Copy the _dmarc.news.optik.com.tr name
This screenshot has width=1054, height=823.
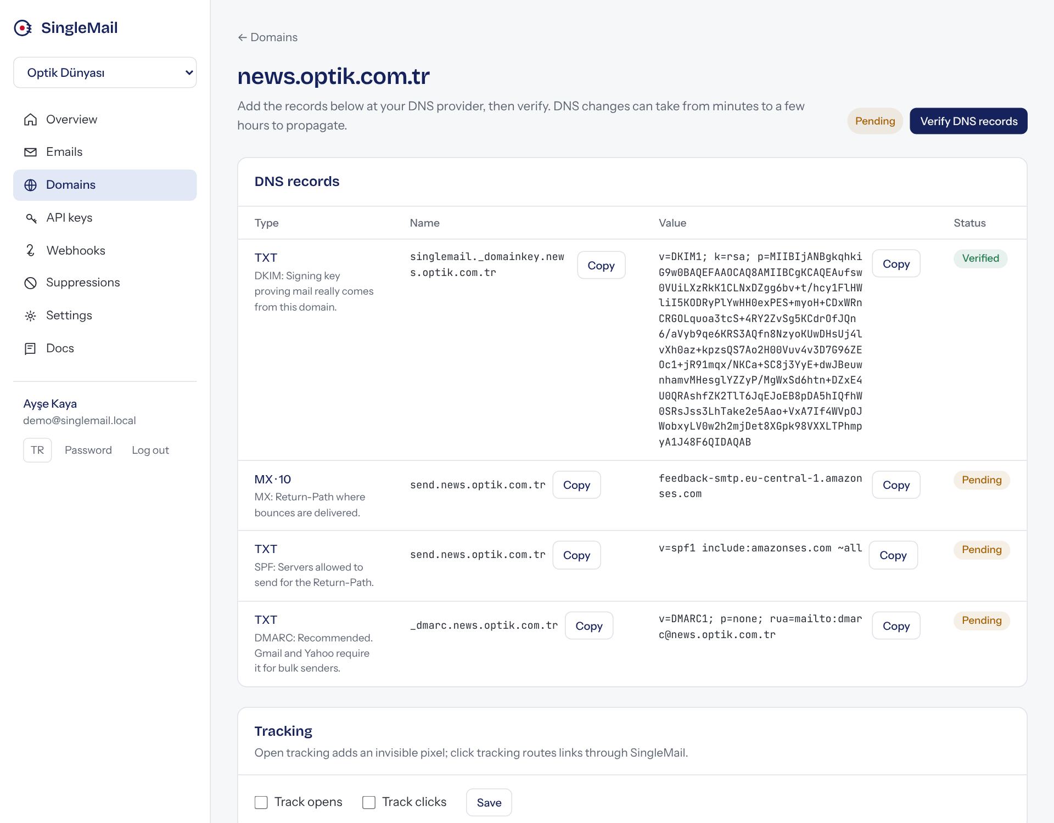(589, 625)
